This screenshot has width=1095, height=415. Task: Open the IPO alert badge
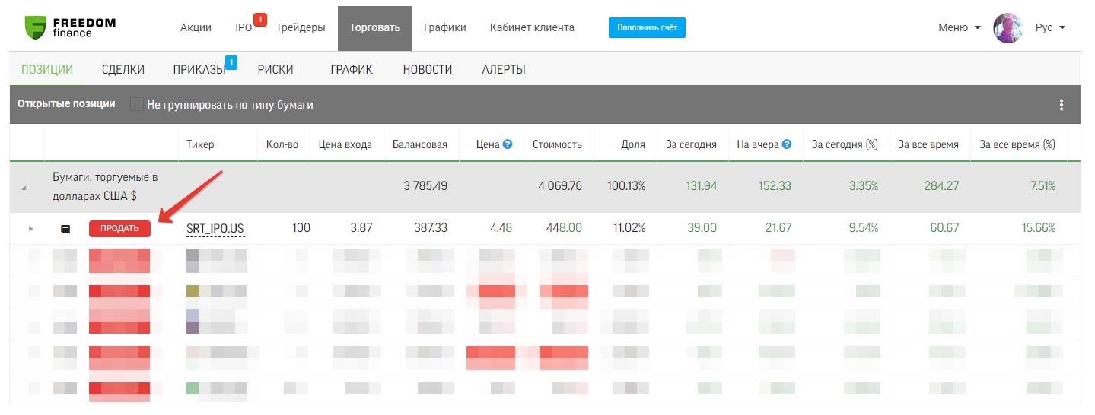(260, 21)
